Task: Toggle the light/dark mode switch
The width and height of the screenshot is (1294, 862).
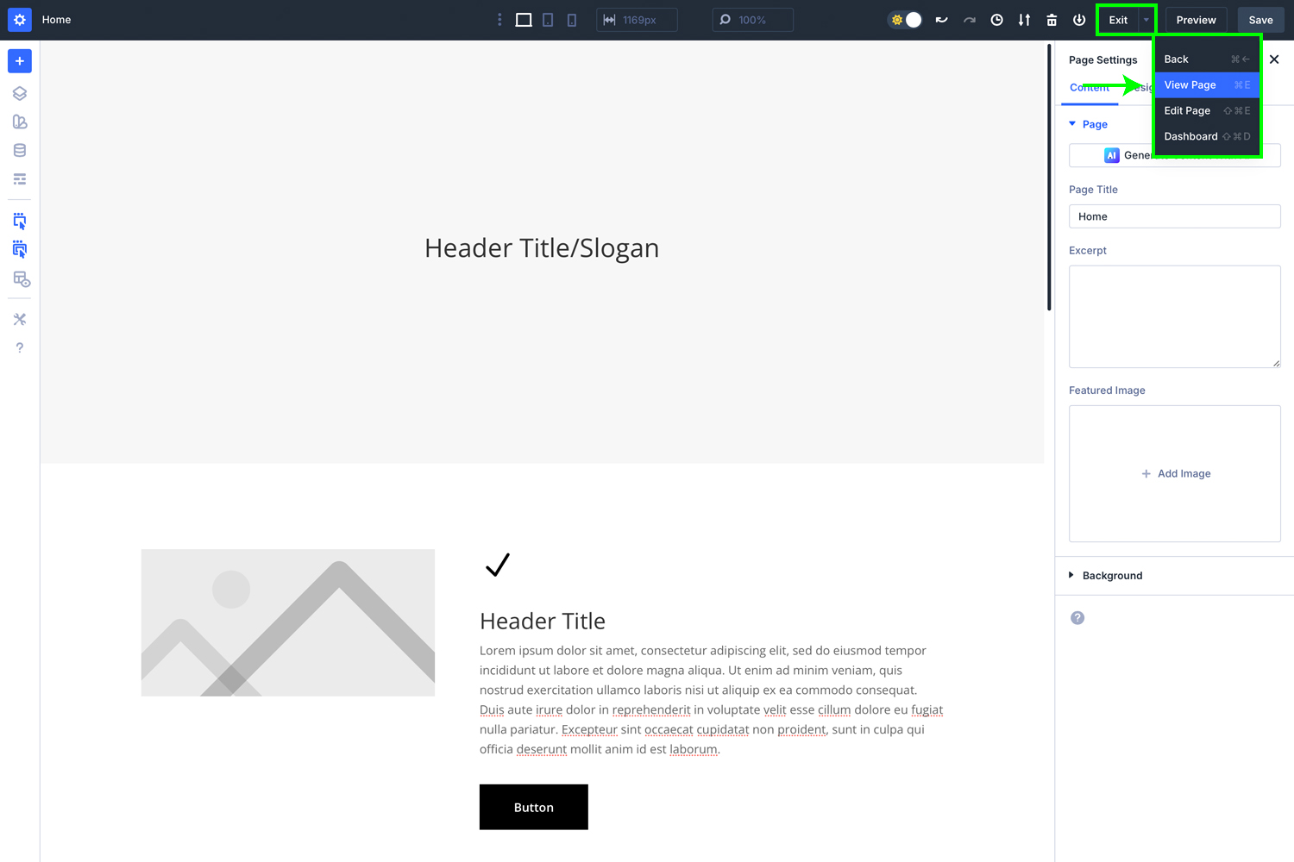Action: (x=904, y=19)
